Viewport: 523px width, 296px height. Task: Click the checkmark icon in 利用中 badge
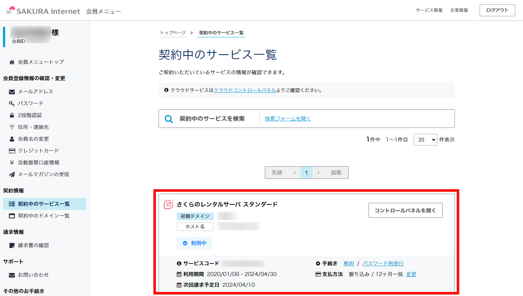point(185,243)
